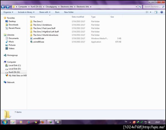Expand arrow after Cloudgigvery in address bar
The height and width of the screenshot is (130, 166).
(59, 7)
